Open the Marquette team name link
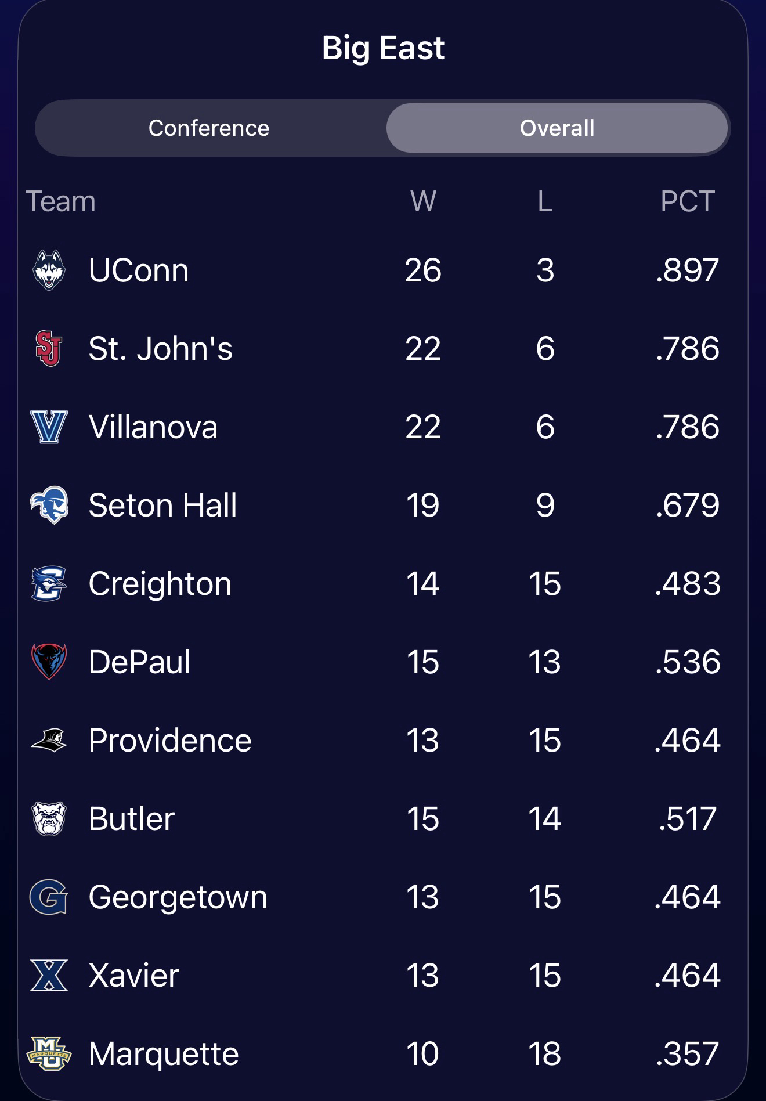Image resolution: width=766 pixels, height=1101 pixels. [164, 1053]
